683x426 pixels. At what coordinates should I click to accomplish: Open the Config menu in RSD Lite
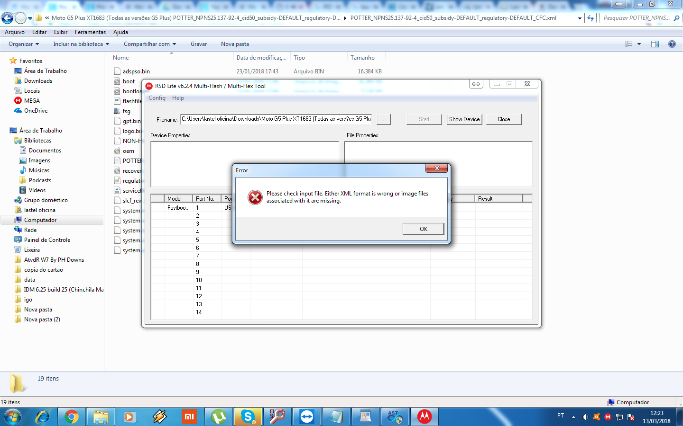[157, 98]
